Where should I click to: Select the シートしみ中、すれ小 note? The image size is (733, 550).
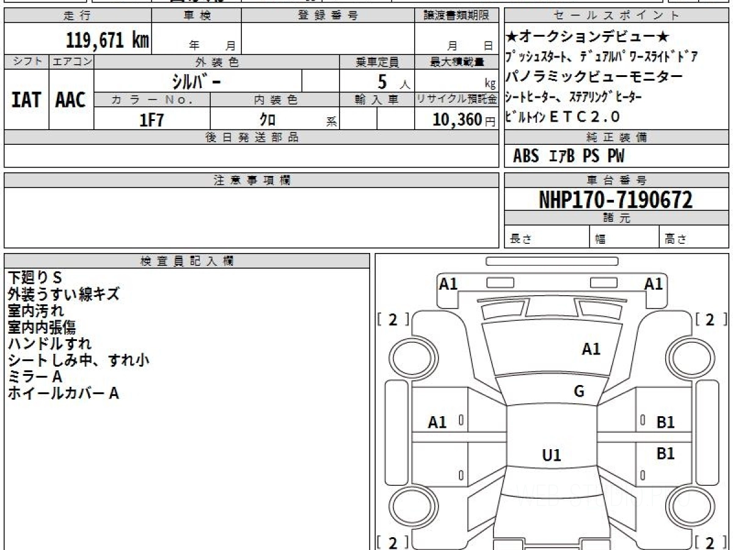coord(78,361)
